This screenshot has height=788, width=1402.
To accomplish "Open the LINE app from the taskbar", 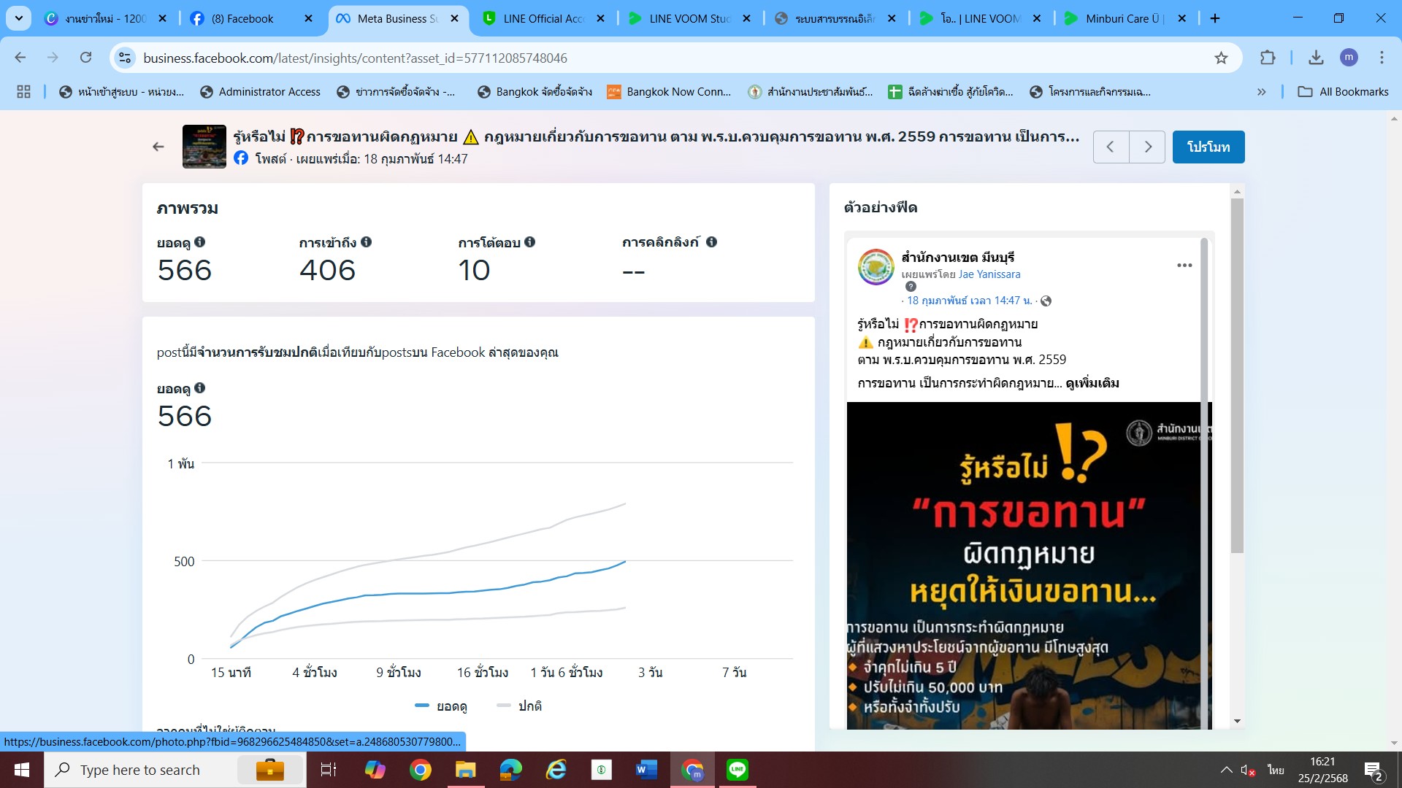I will [x=738, y=770].
